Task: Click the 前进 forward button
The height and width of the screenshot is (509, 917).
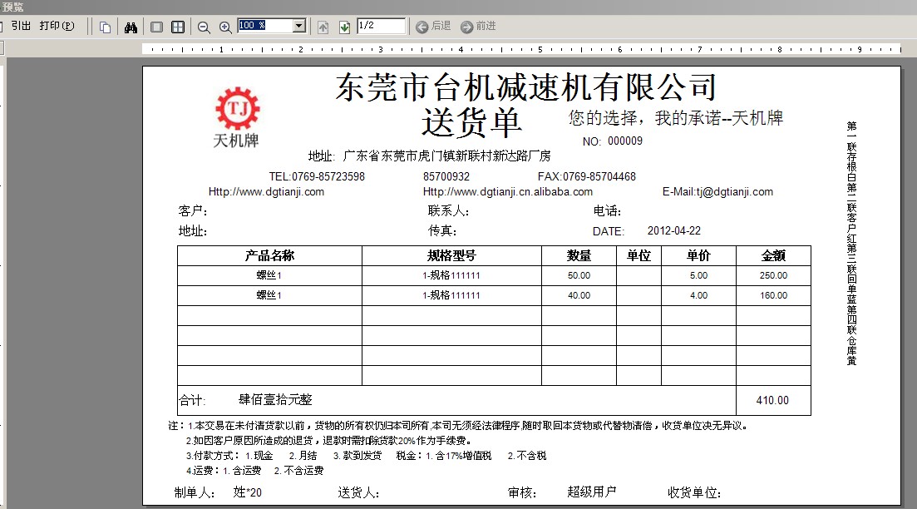Action: (x=478, y=27)
